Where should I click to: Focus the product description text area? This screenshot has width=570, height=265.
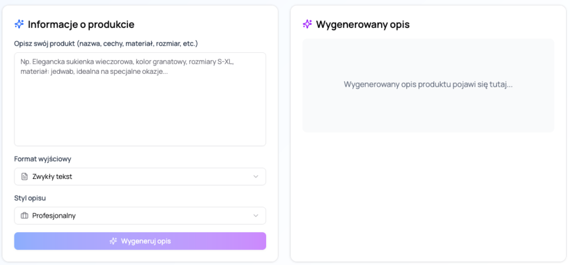(140, 111)
